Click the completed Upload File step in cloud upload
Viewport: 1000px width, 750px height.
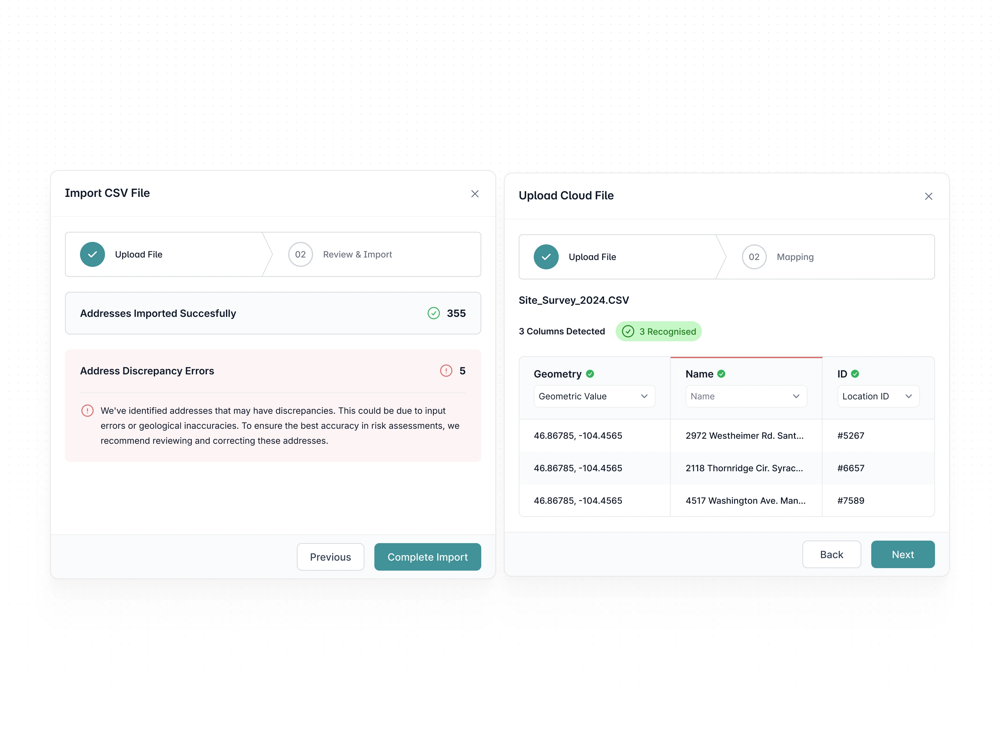point(575,257)
